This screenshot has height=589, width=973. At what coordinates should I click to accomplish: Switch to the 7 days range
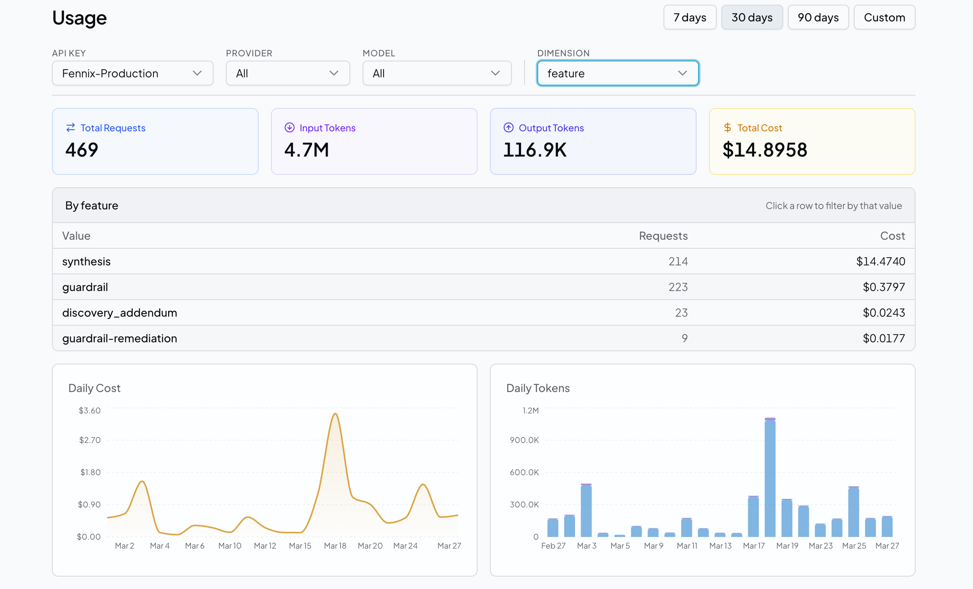[690, 17]
